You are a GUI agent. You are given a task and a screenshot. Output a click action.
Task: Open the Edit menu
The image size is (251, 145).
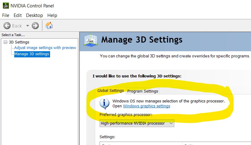[18, 15]
